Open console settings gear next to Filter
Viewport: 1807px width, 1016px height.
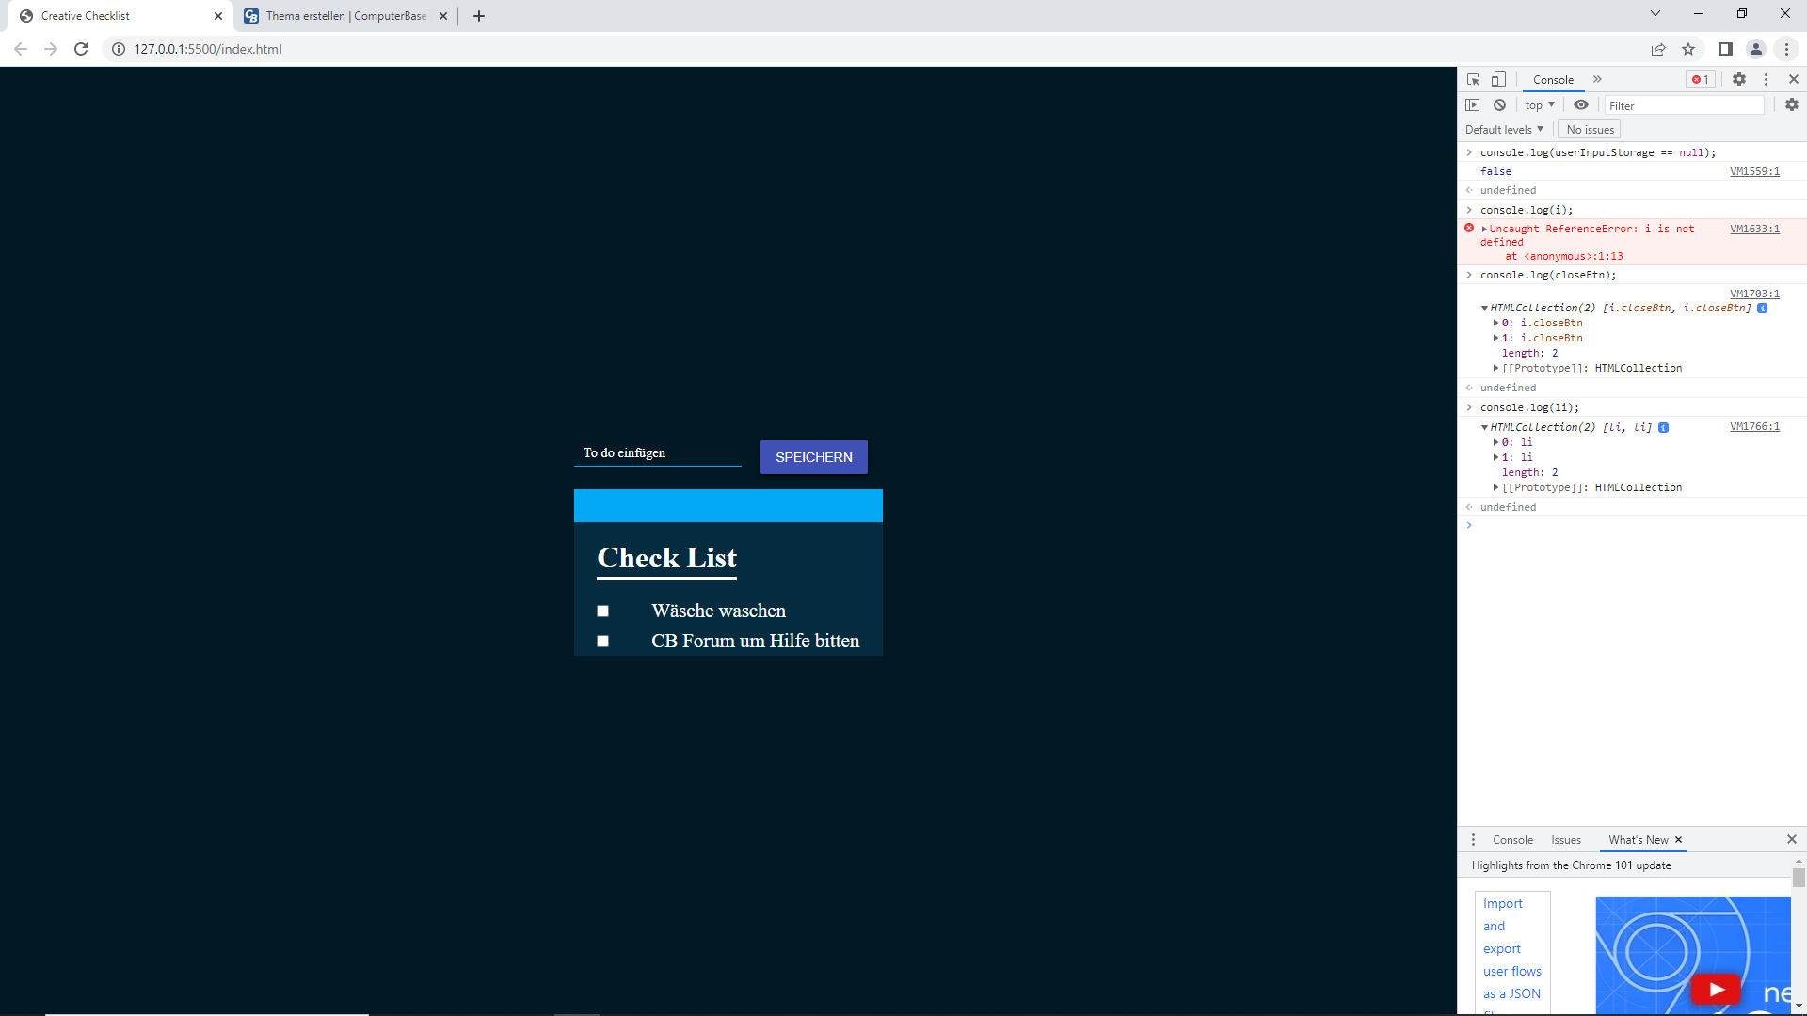(x=1791, y=105)
